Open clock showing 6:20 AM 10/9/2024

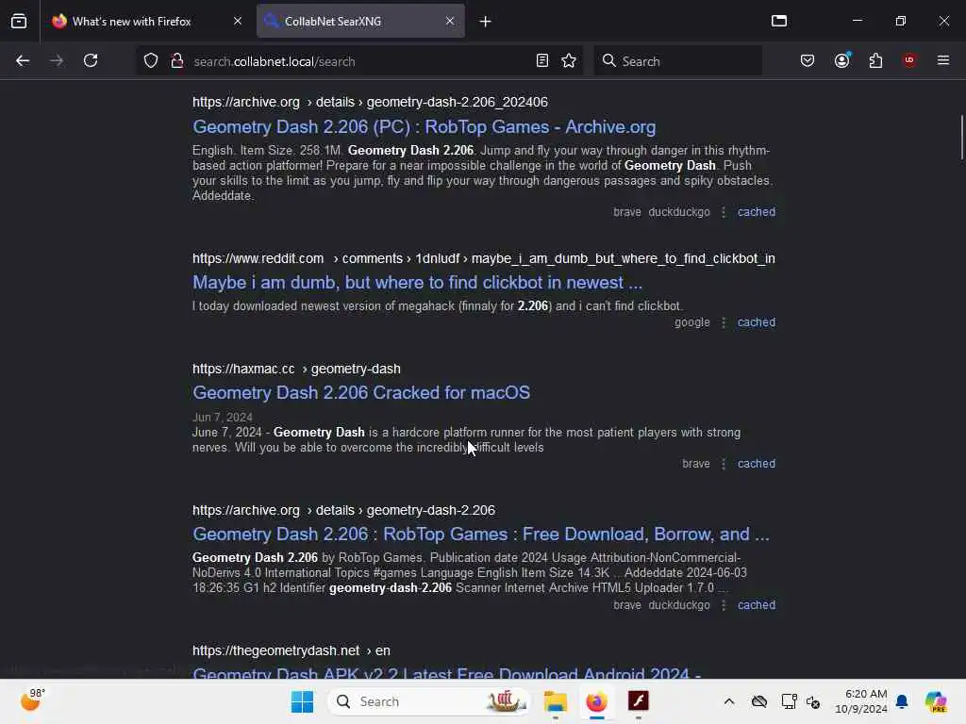861,701
